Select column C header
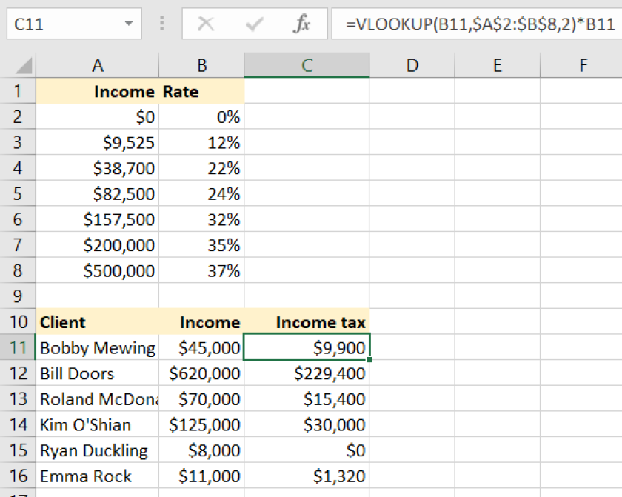The height and width of the screenshot is (497, 622). pos(307,65)
